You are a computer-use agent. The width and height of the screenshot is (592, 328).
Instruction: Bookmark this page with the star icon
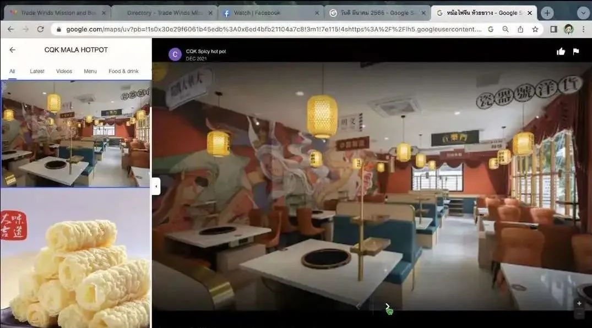tap(535, 29)
